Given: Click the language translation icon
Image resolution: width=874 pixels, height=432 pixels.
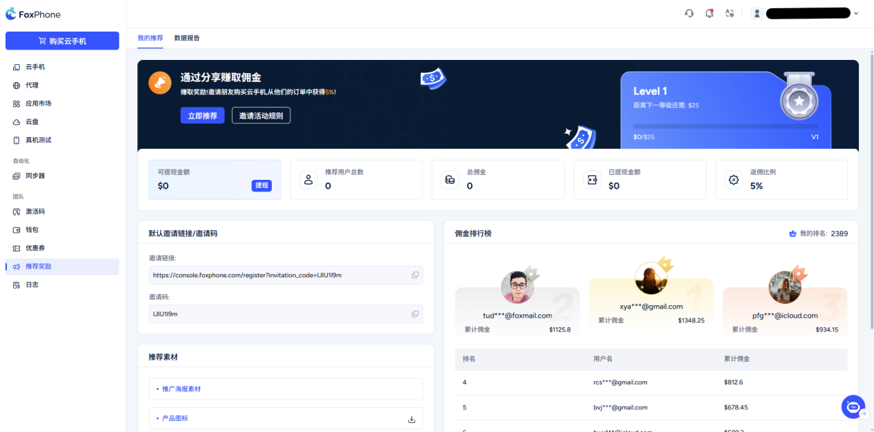Looking at the screenshot, I should (x=729, y=13).
